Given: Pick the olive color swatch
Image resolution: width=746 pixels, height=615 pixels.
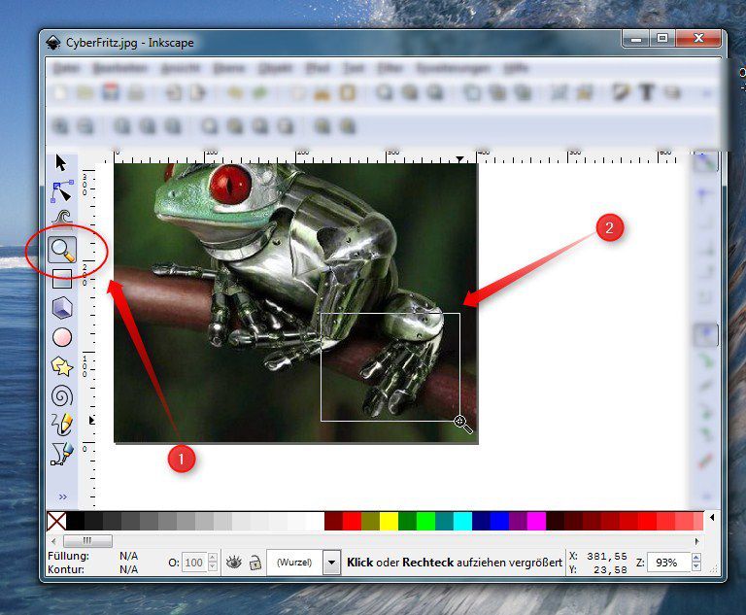Looking at the screenshot, I should tap(371, 521).
